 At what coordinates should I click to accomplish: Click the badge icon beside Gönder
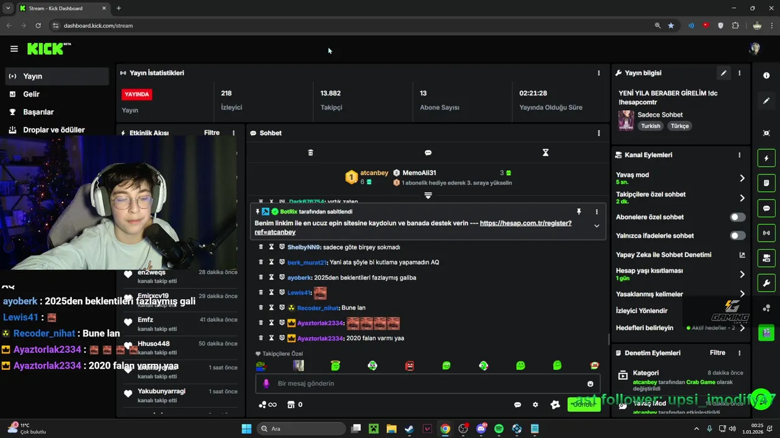click(x=555, y=405)
